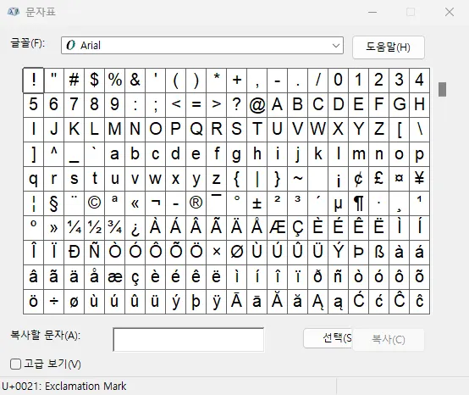
Task: Choose the ÷ division sign cell
Action: tap(54, 302)
